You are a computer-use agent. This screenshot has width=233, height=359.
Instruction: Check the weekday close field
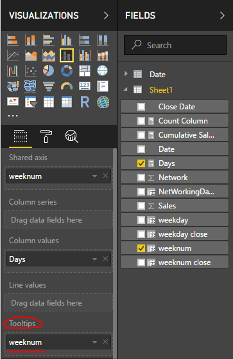(x=141, y=234)
